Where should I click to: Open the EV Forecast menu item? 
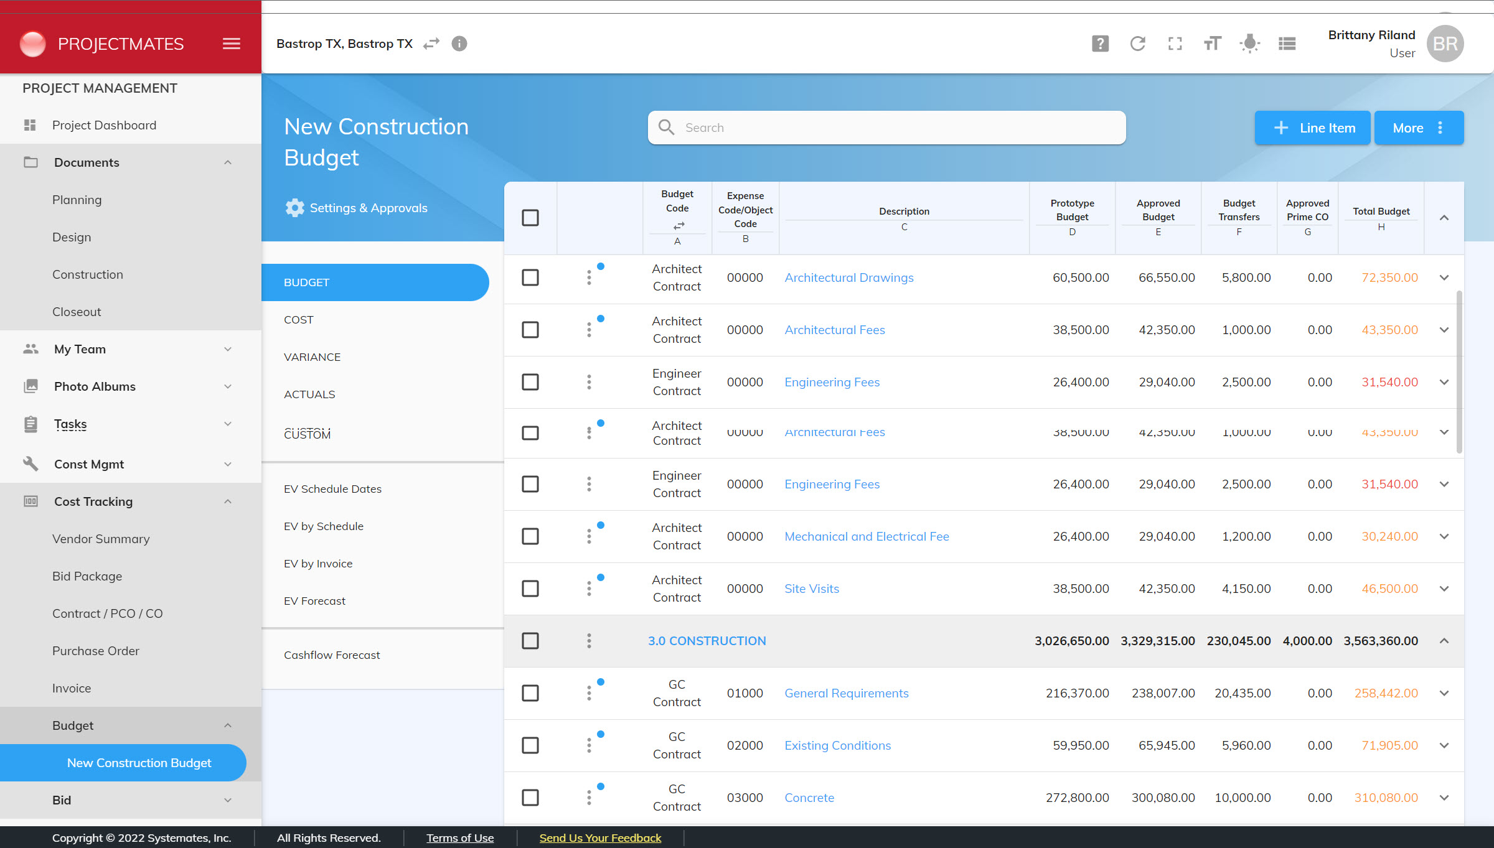coord(314,601)
